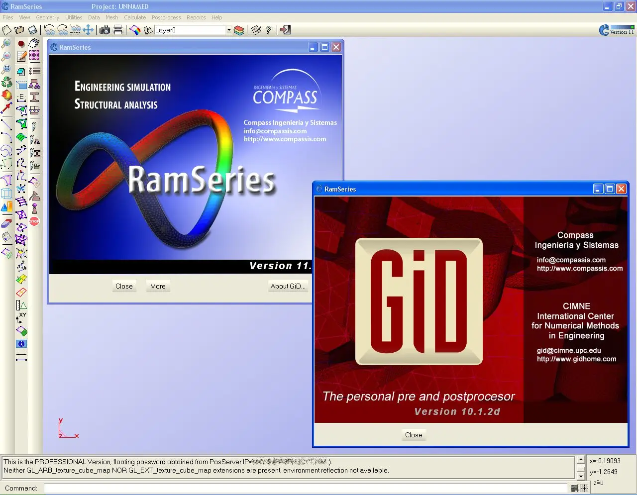Image resolution: width=637 pixels, height=495 pixels.
Task: Click the I-beam section icon
Action: (x=34, y=97)
